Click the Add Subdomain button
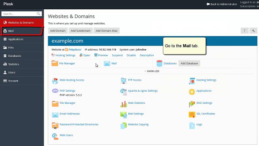Screen dimensions: 259x146 coord(81,31)
